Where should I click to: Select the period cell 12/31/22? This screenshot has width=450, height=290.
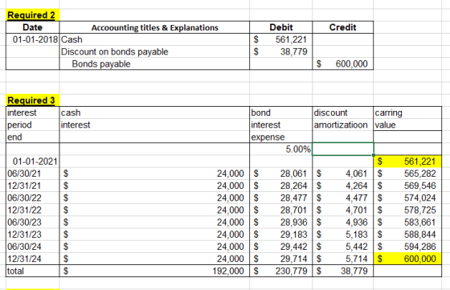(x=32, y=210)
